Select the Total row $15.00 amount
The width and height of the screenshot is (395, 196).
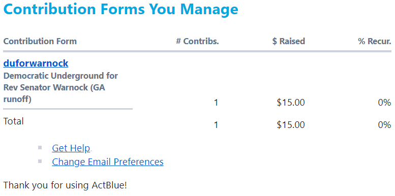click(291, 125)
